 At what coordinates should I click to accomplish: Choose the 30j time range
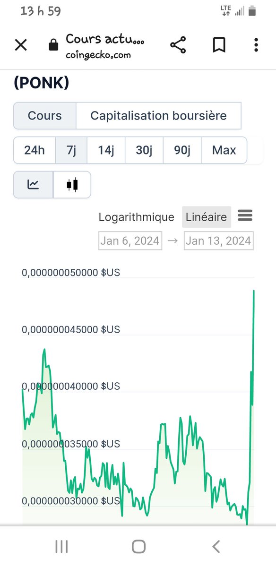(144, 150)
